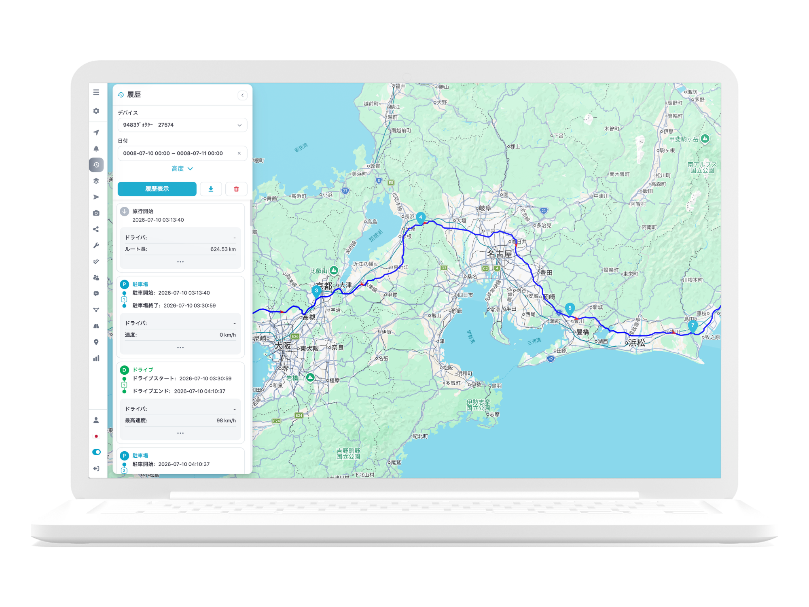Open the layers stack icon in sidebar
This screenshot has width=809, height=607.
click(x=96, y=181)
